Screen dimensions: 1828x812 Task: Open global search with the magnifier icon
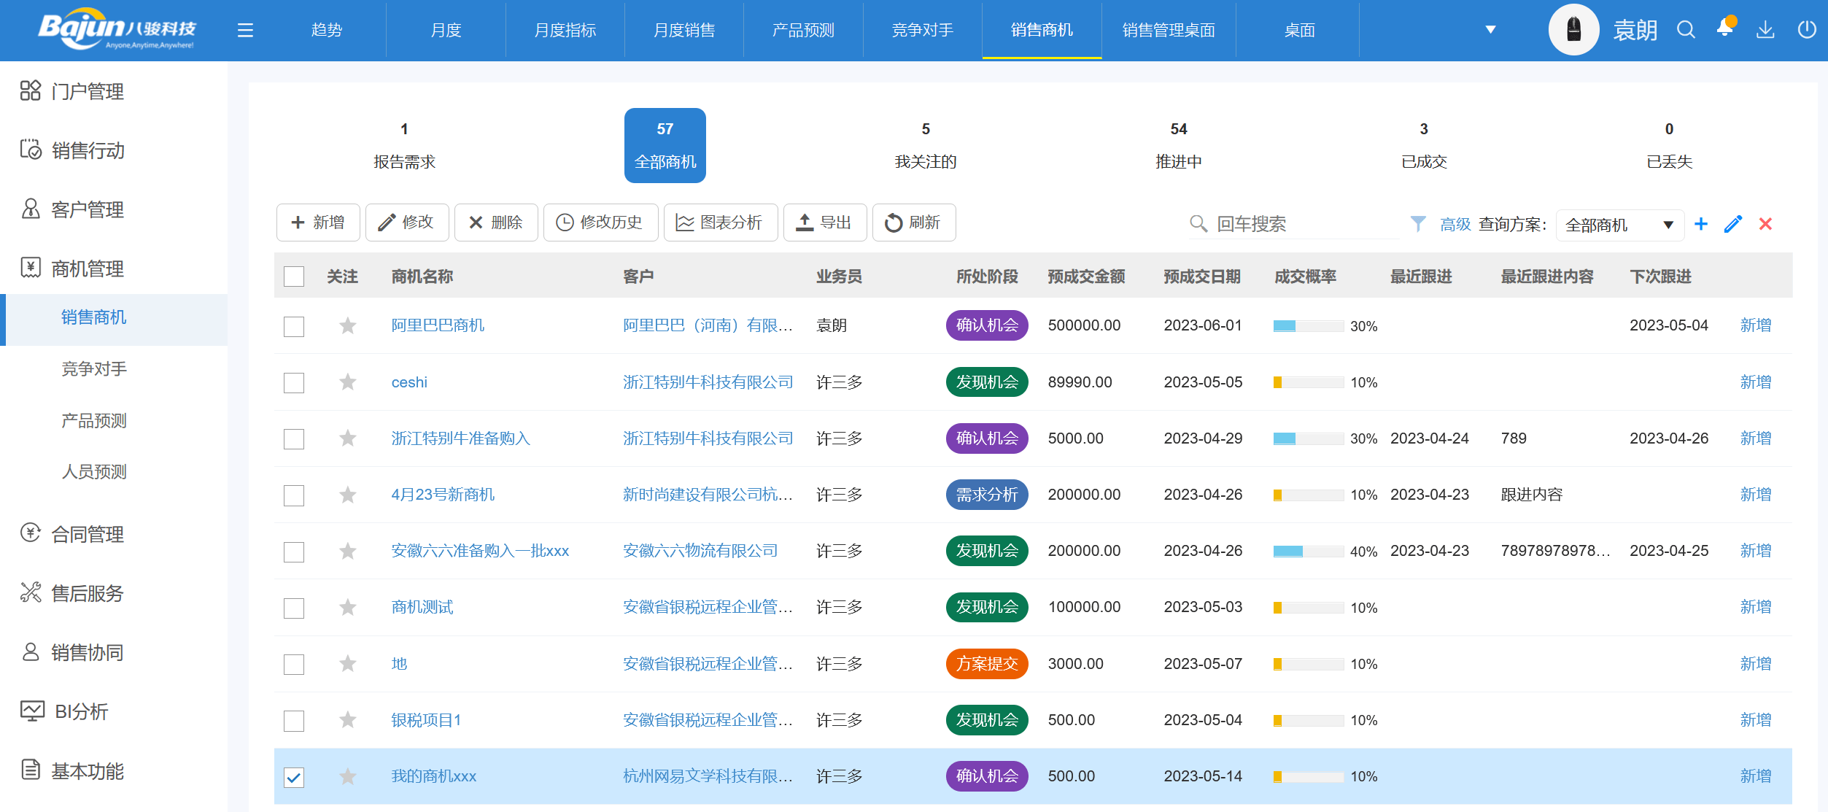[1686, 30]
